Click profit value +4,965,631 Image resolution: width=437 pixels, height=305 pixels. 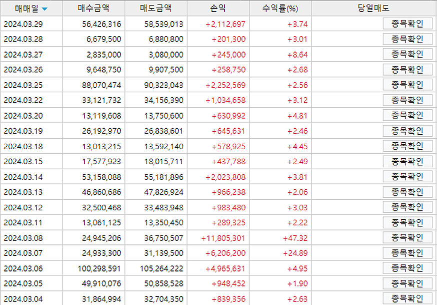pos(225,268)
